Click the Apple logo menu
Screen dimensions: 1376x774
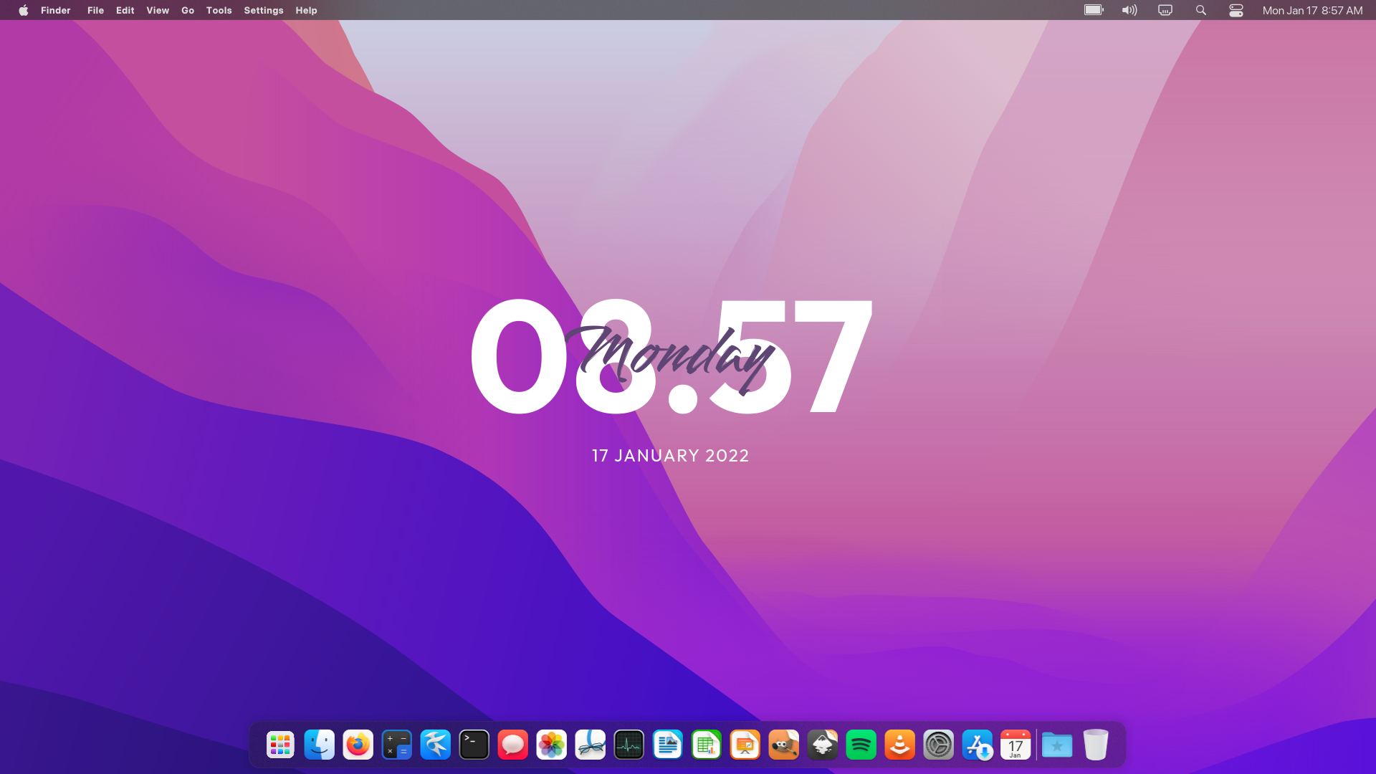(24, 10)
